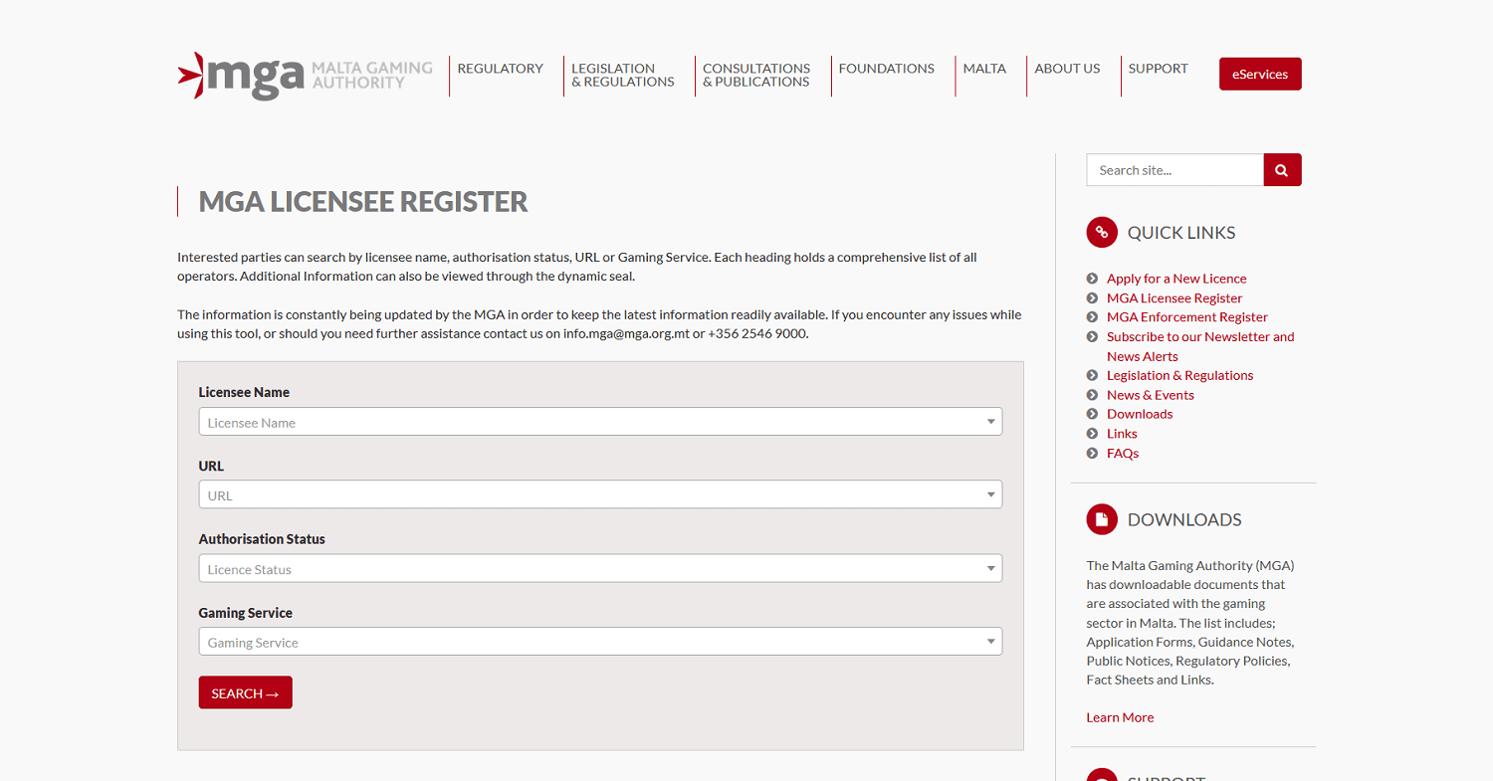This screenshot has width=1493, height=781.
Task: Open the Foundations menu
Action: 887,69
